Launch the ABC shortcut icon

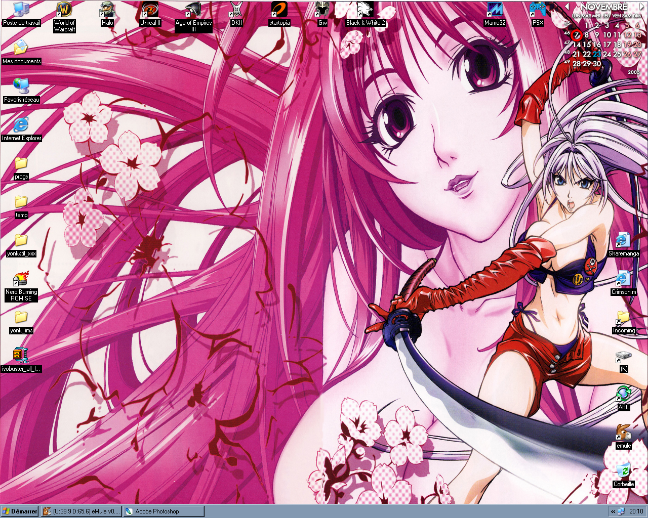point(624,398)
